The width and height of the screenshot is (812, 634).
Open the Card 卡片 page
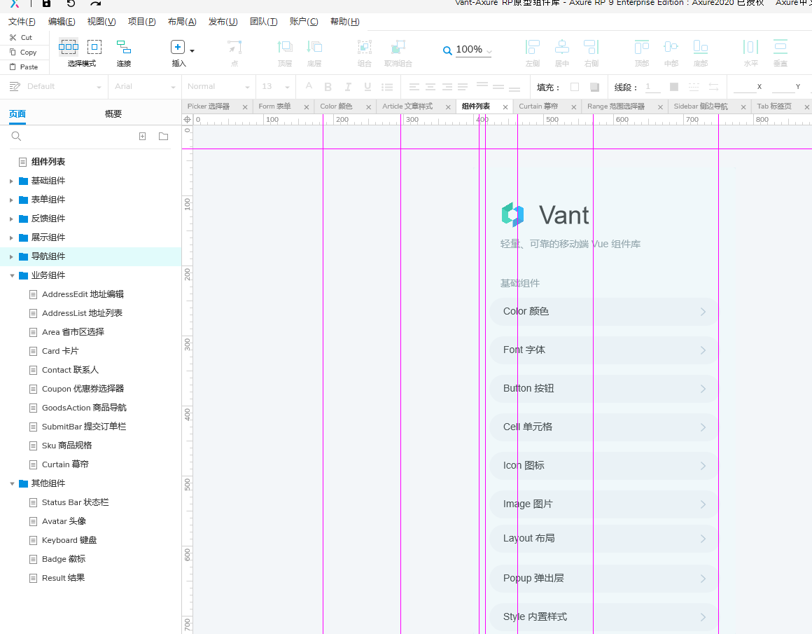60,351
